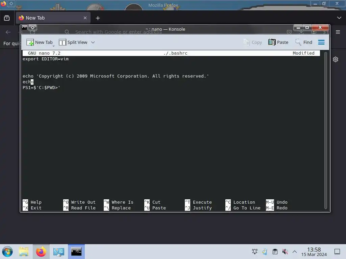Select the Firefox New Tab tab

point(53,18)
